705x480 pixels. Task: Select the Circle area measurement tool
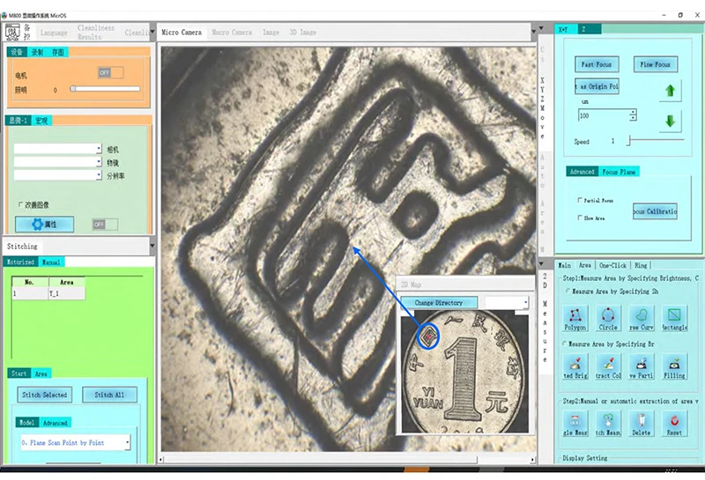coord(608,316)
